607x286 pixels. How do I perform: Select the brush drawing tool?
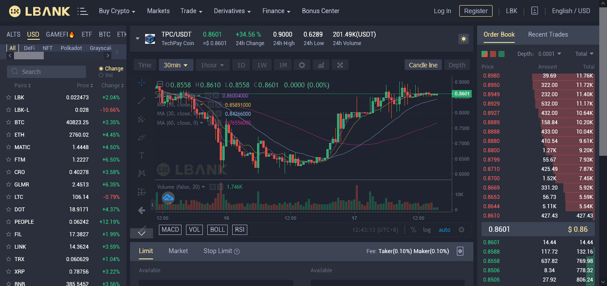point(141,137)
